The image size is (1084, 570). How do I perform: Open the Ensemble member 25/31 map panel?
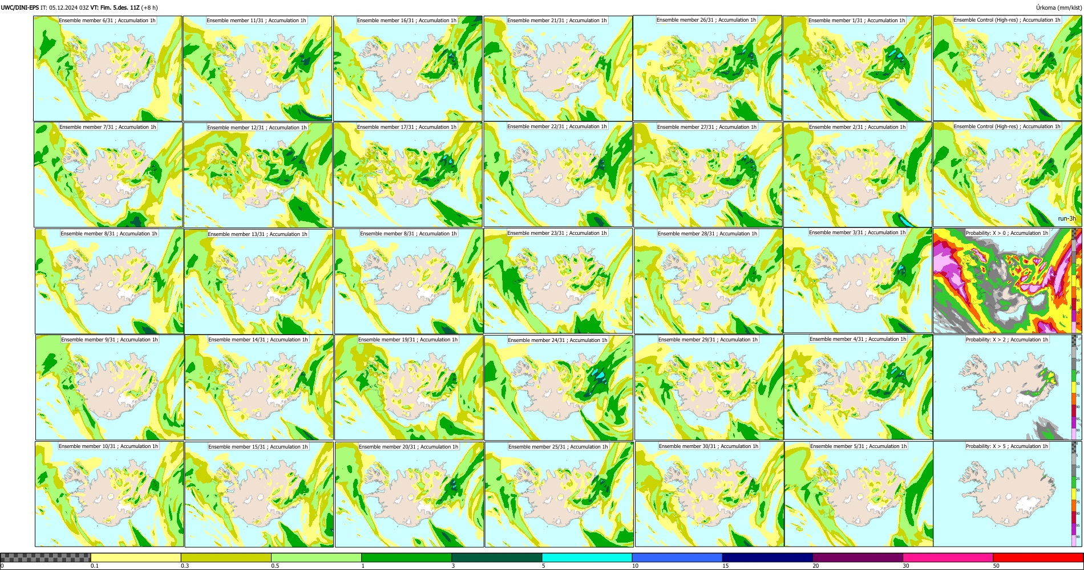(x=559, y=495)
